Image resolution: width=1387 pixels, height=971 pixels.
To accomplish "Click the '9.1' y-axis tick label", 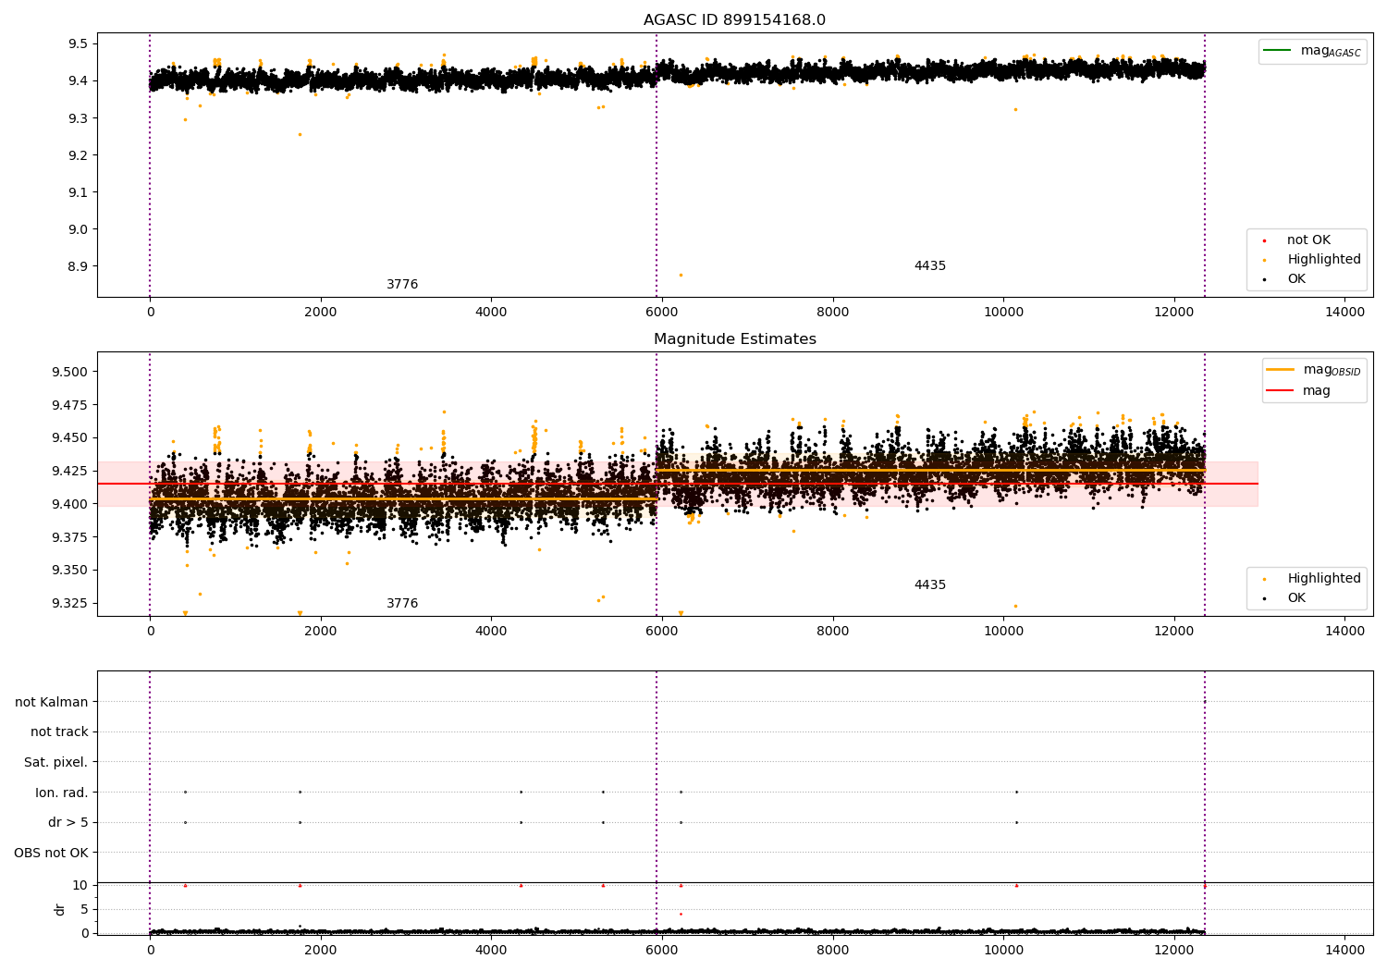I will pyautogui.click(x=78, y=192).
